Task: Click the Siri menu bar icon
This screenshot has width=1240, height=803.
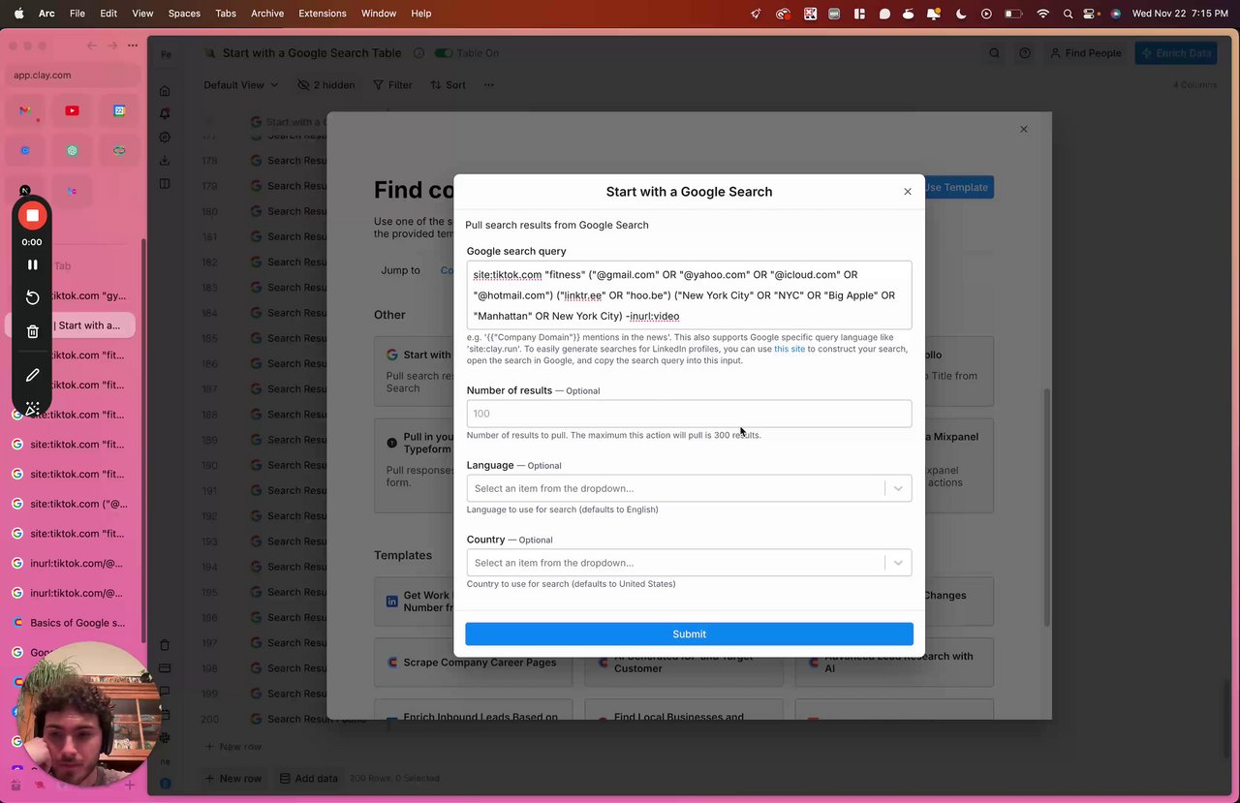Action: pyautogui.click(x=1116, y=14)
